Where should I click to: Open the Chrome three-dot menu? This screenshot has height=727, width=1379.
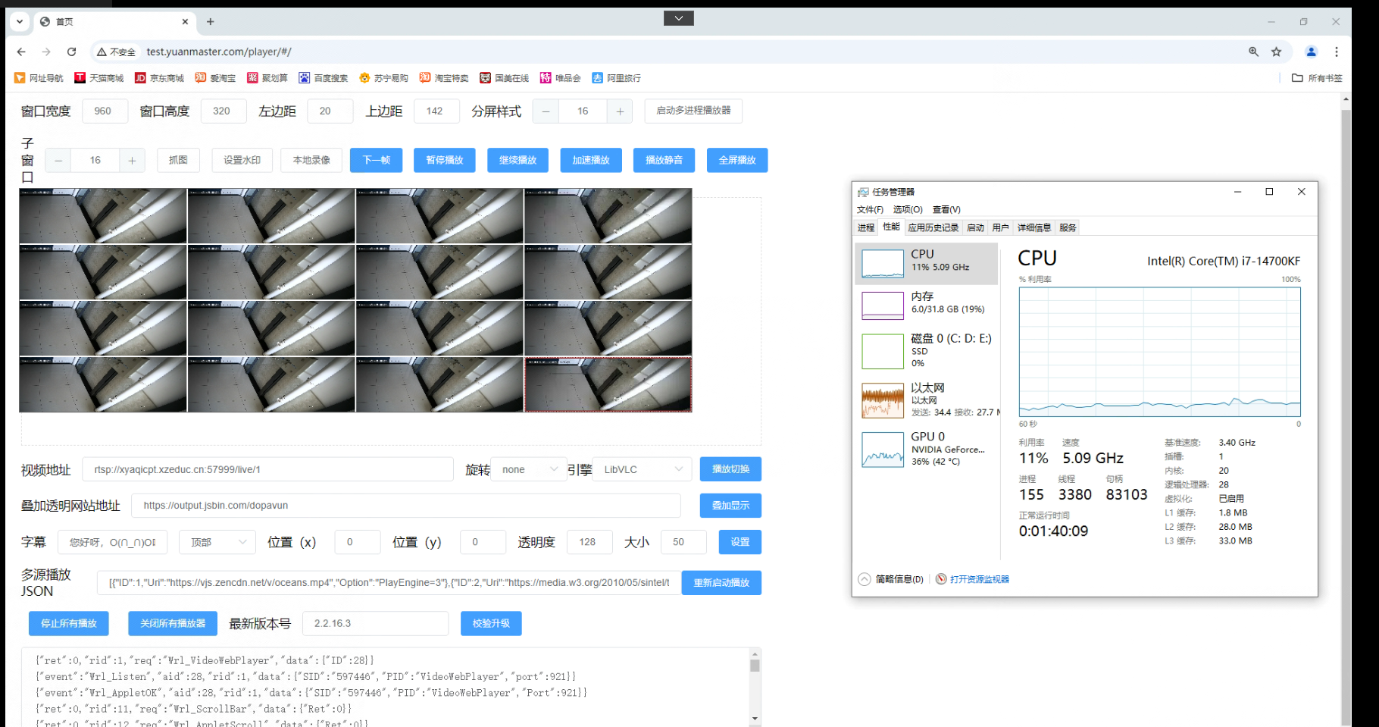pyautogui.click(x=1337, y=52)
